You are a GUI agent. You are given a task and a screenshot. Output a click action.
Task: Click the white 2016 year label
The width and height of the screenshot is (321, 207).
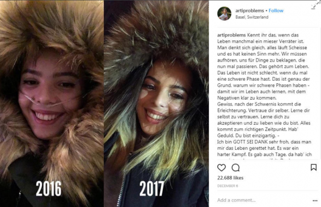(x=49, y=188)
